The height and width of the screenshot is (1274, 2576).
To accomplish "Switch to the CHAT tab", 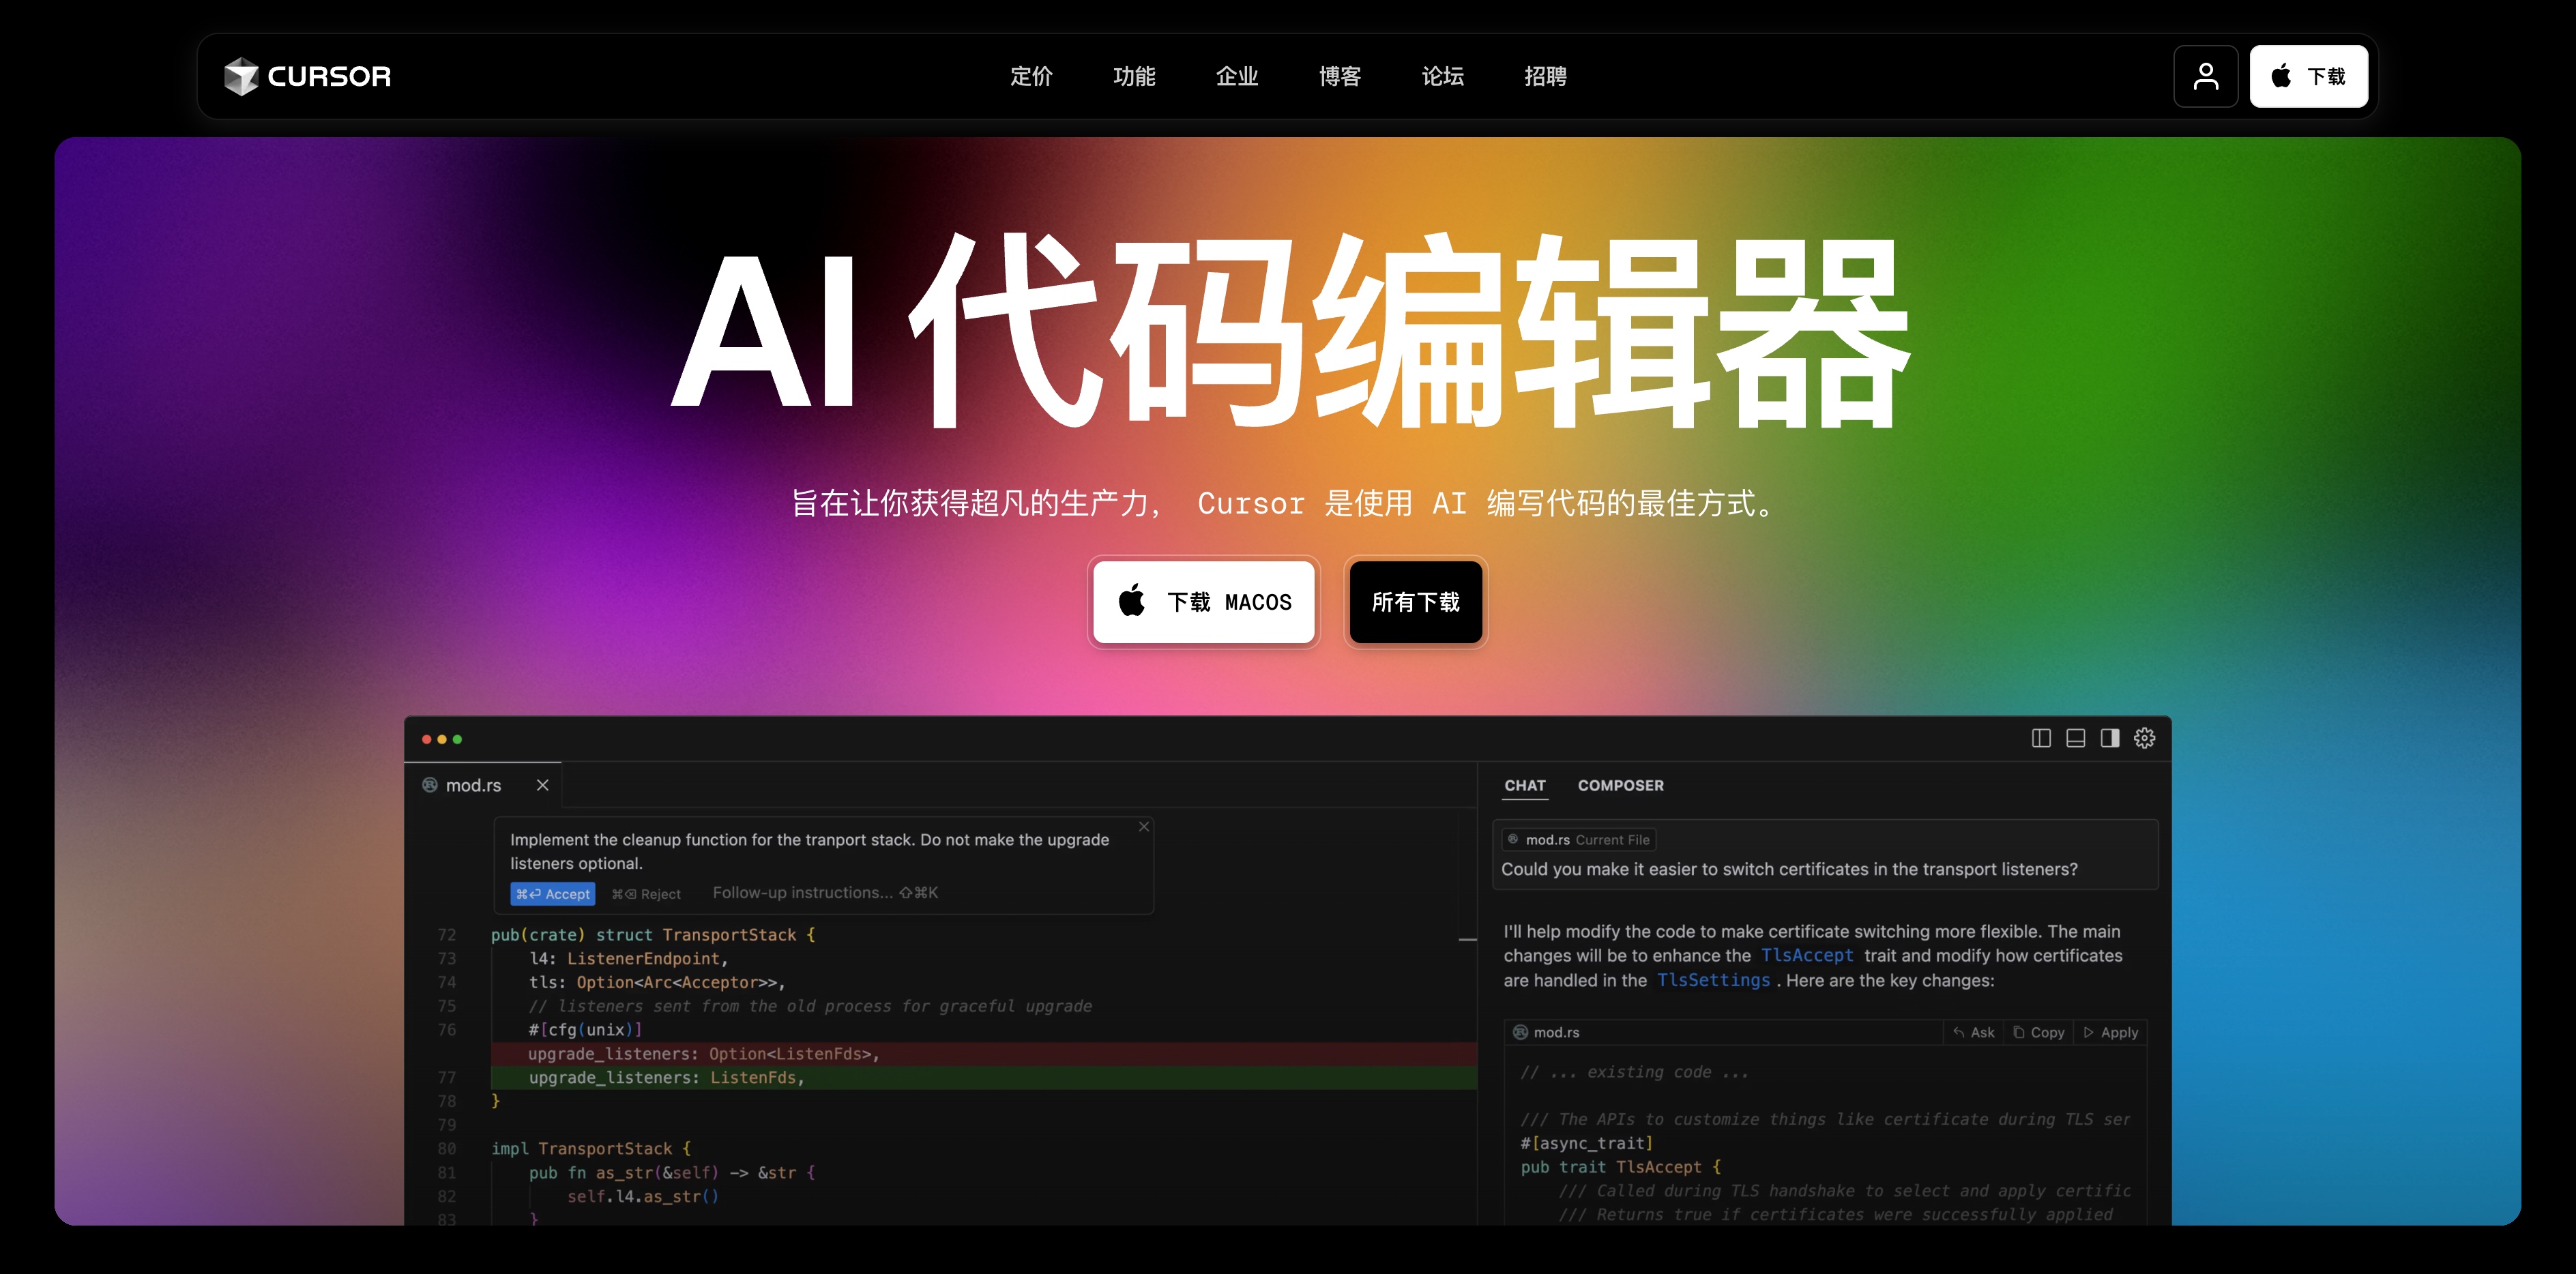I will point(1524,785).
